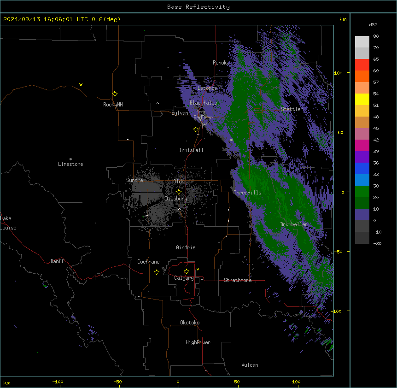Click the Strathmore city label
Image resolution: width=397 pixels, height=388 pixels.
[238, 280]
